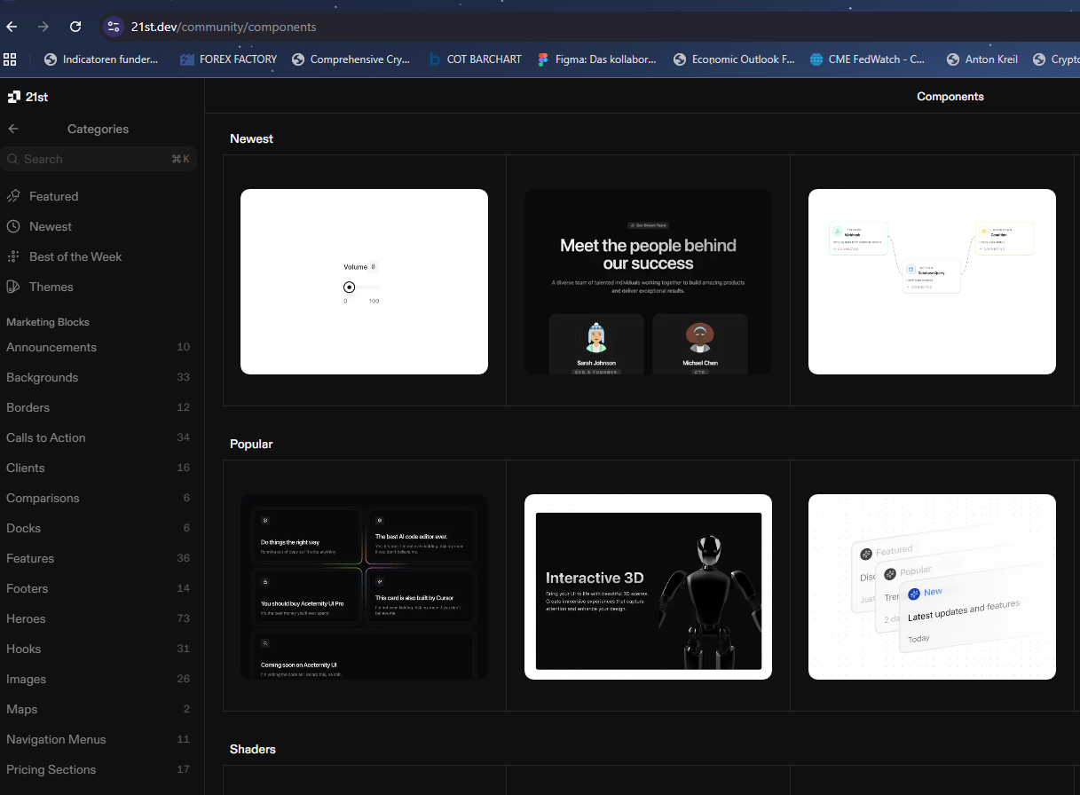Click the browser apps grid icon
Image resolution: width=1080 pixels, height=795 pixels.
pos(10,59)
